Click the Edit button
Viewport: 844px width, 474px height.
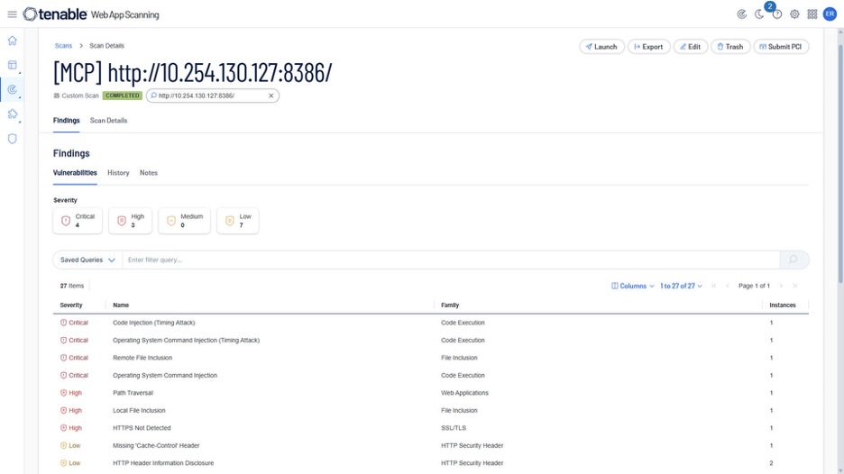pos(691,47)
